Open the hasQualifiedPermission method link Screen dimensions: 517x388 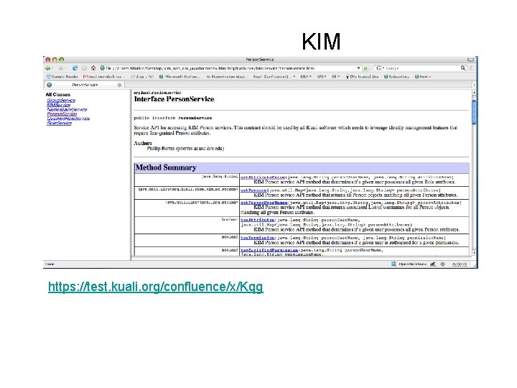click(269, 251)
